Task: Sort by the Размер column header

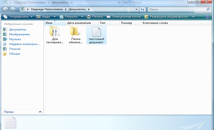Action: tap(131, 23)
